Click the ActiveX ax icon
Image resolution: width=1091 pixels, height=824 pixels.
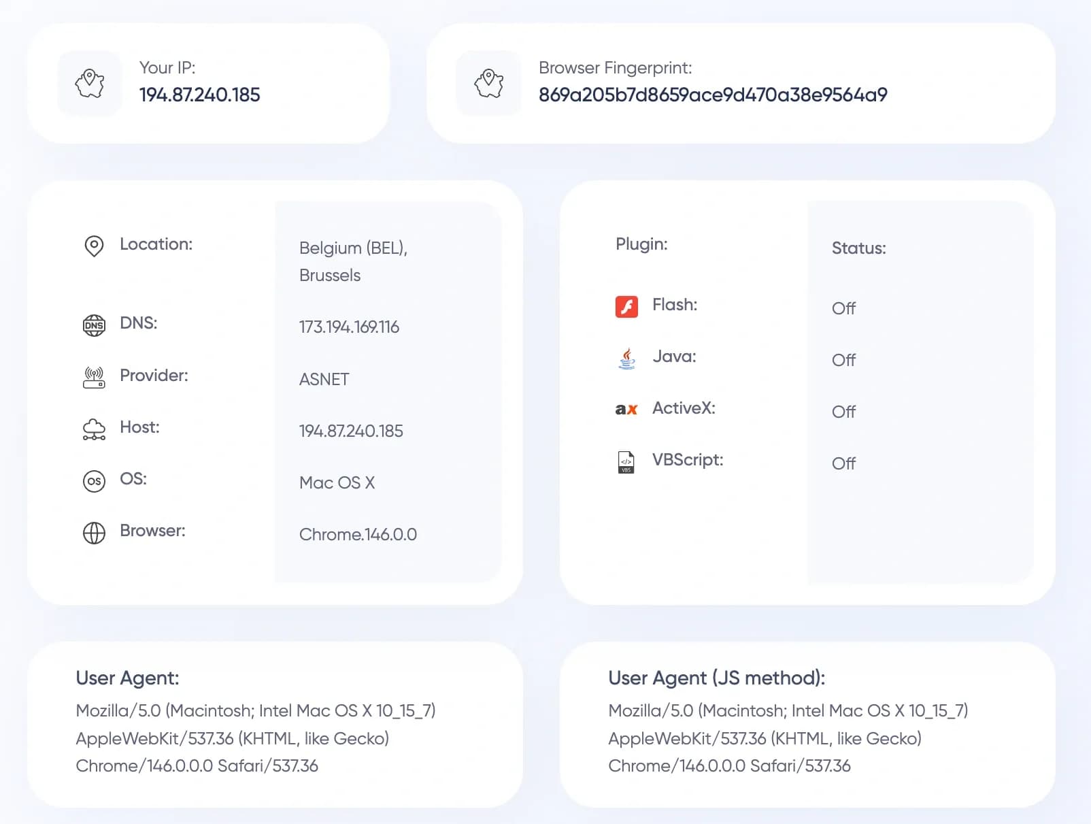click(626, 410)
